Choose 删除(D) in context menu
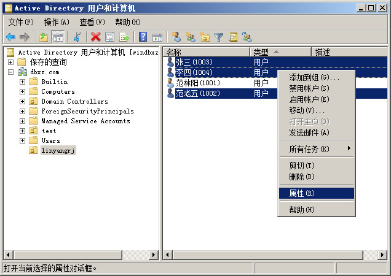This screenshot has height=276, width=391. (317, 177)
